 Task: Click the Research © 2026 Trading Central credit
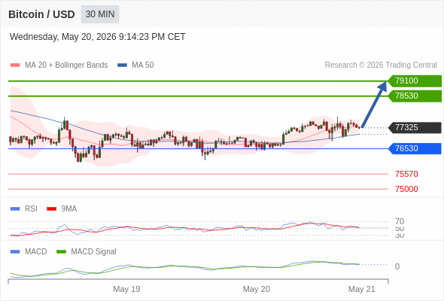[x=381, y=65]
